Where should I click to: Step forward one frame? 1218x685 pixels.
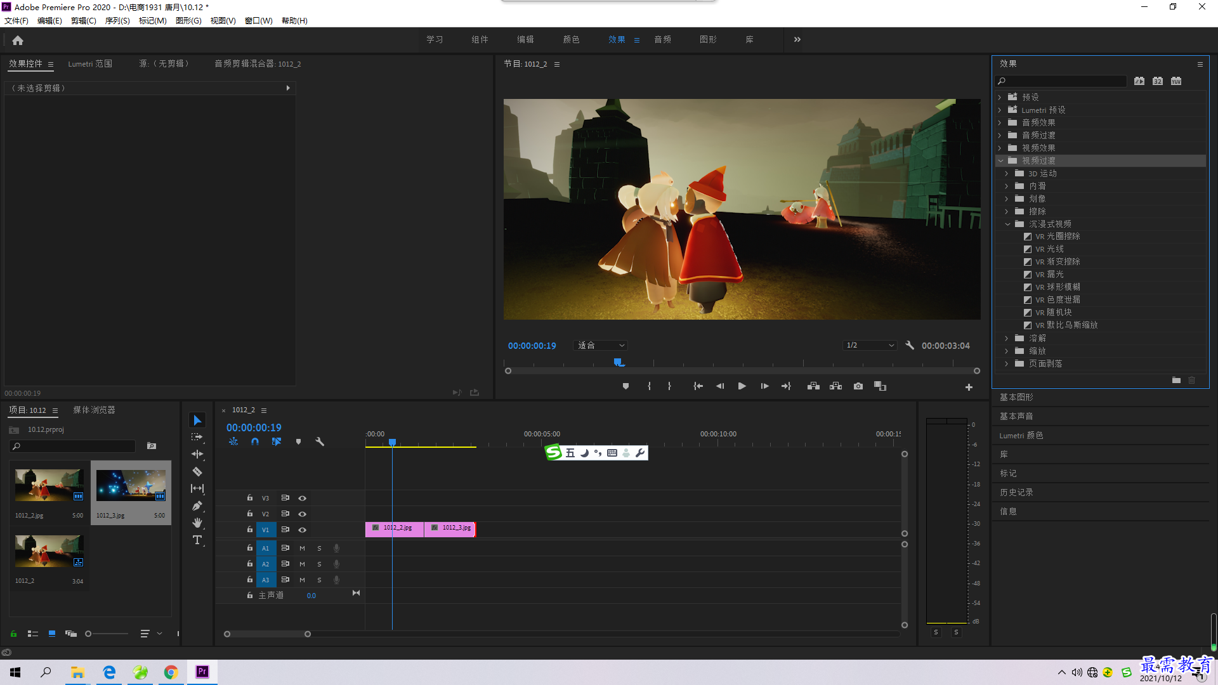(x=764, y=386)
